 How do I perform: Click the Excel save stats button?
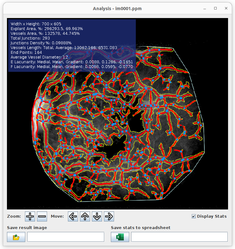120,237
